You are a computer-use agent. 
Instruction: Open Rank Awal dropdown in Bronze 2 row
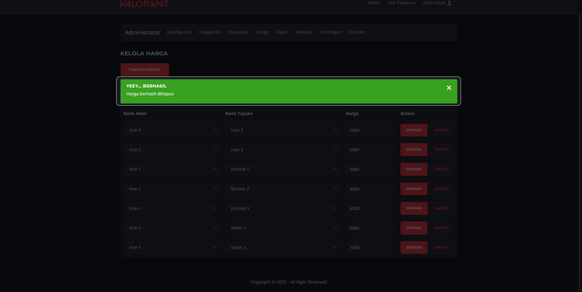(171, 189)
